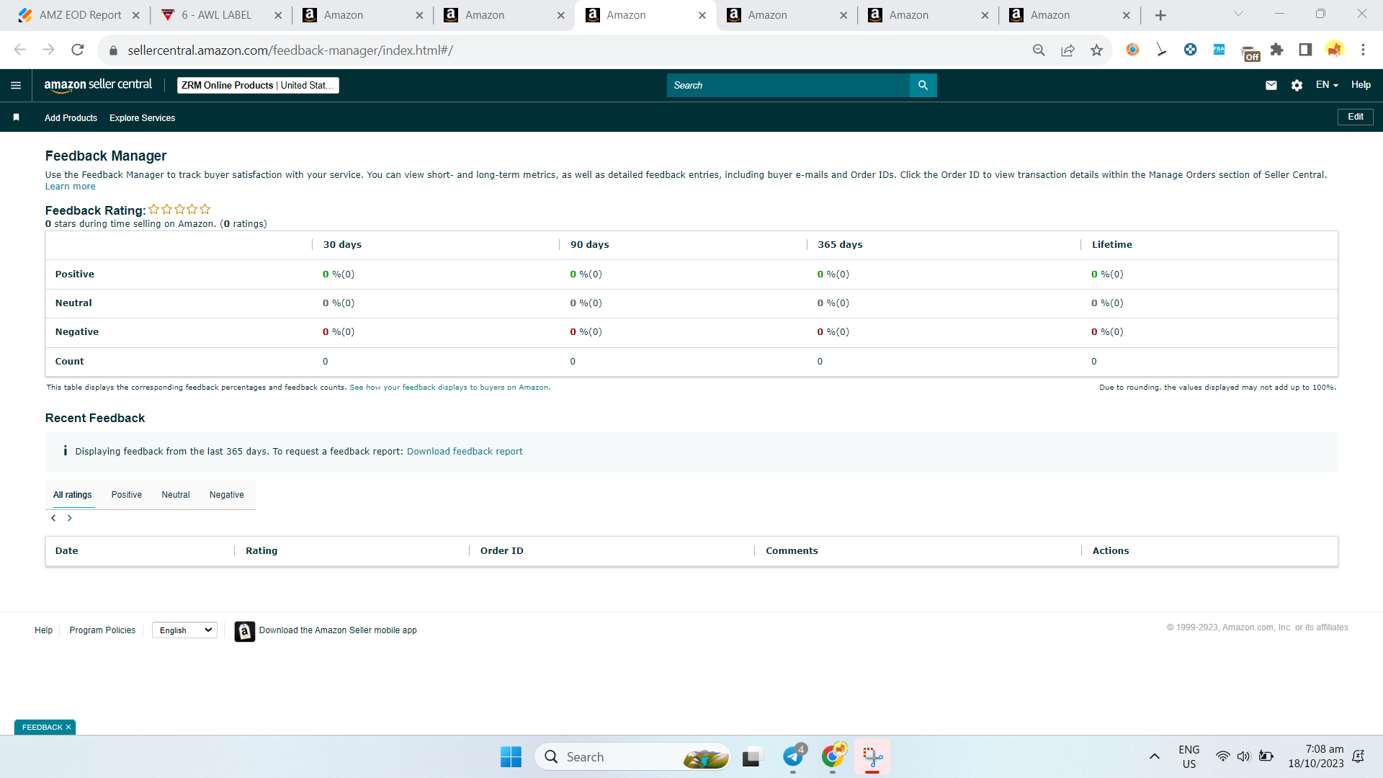This screenshot has height=778, width=1383.
Task: Click the Edit button
Action: (1355, 117)
